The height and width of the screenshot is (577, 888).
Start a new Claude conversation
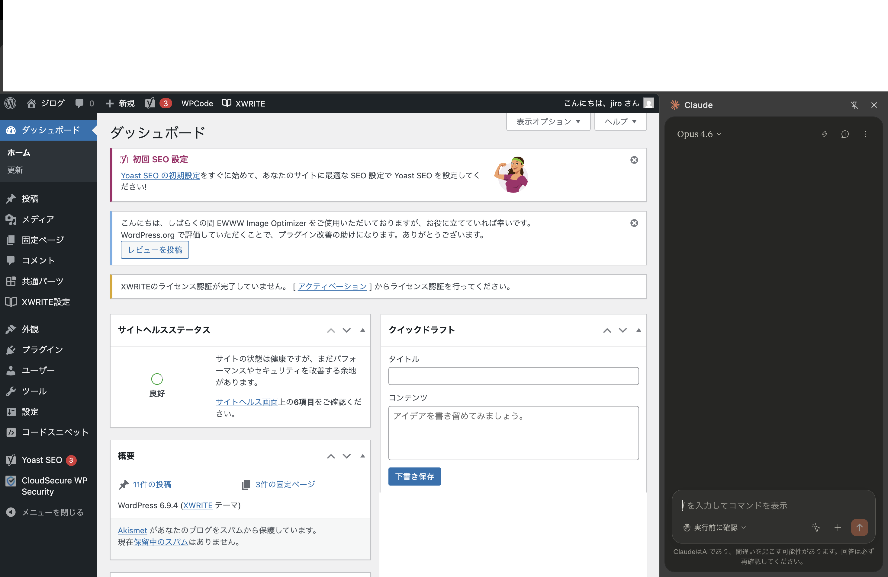pyautogui.click(x=845, y=134)
